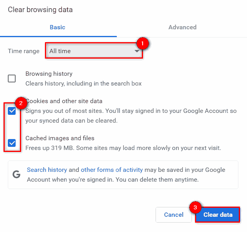
Task: Uncheck Cookies and other site data checkbox
Action: (12, 111)
